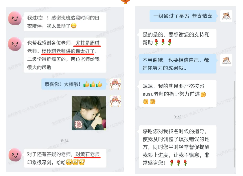Click the underlined "对黄石老师" text
The width and height of the screenshot is (243, 176).
(87, 154)
